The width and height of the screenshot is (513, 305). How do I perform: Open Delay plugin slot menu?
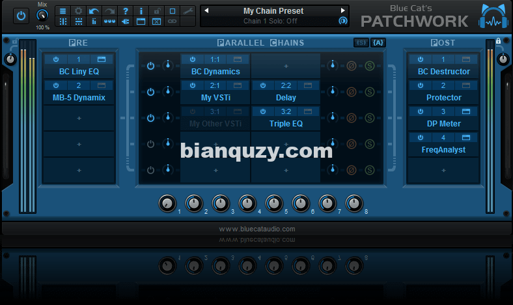(x=286, y=98)
